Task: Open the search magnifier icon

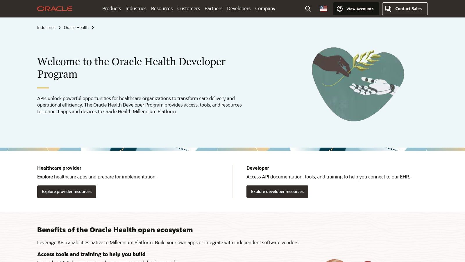Action: (x=308, y=9)
